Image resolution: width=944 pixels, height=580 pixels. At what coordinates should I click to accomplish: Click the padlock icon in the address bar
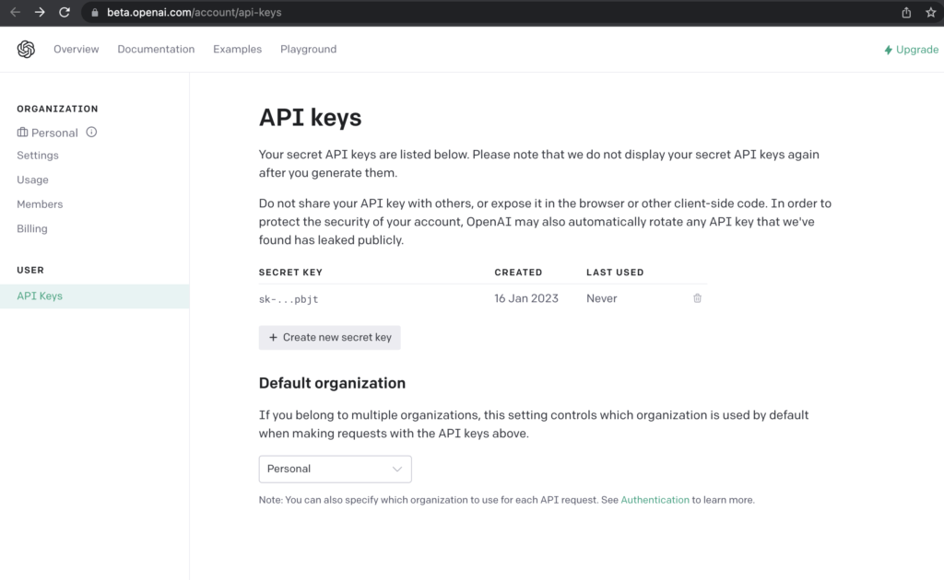[x=93, y=13]
